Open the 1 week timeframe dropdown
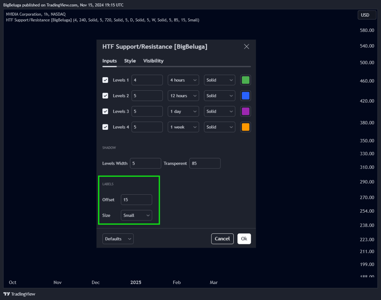 point(183,127)
